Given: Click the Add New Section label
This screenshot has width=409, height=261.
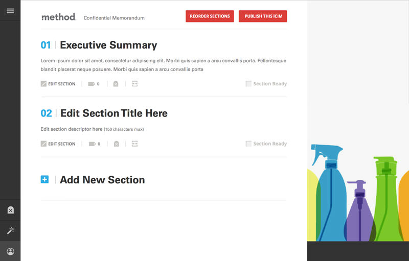Looking at the screenshot, I should [102, 180].
